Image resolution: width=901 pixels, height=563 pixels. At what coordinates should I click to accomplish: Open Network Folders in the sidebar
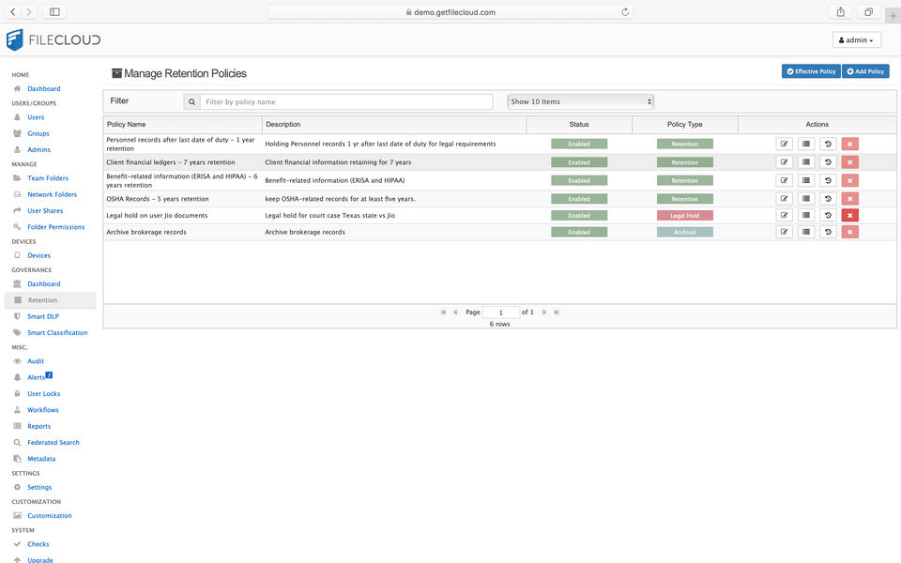(x=52, y=194)
